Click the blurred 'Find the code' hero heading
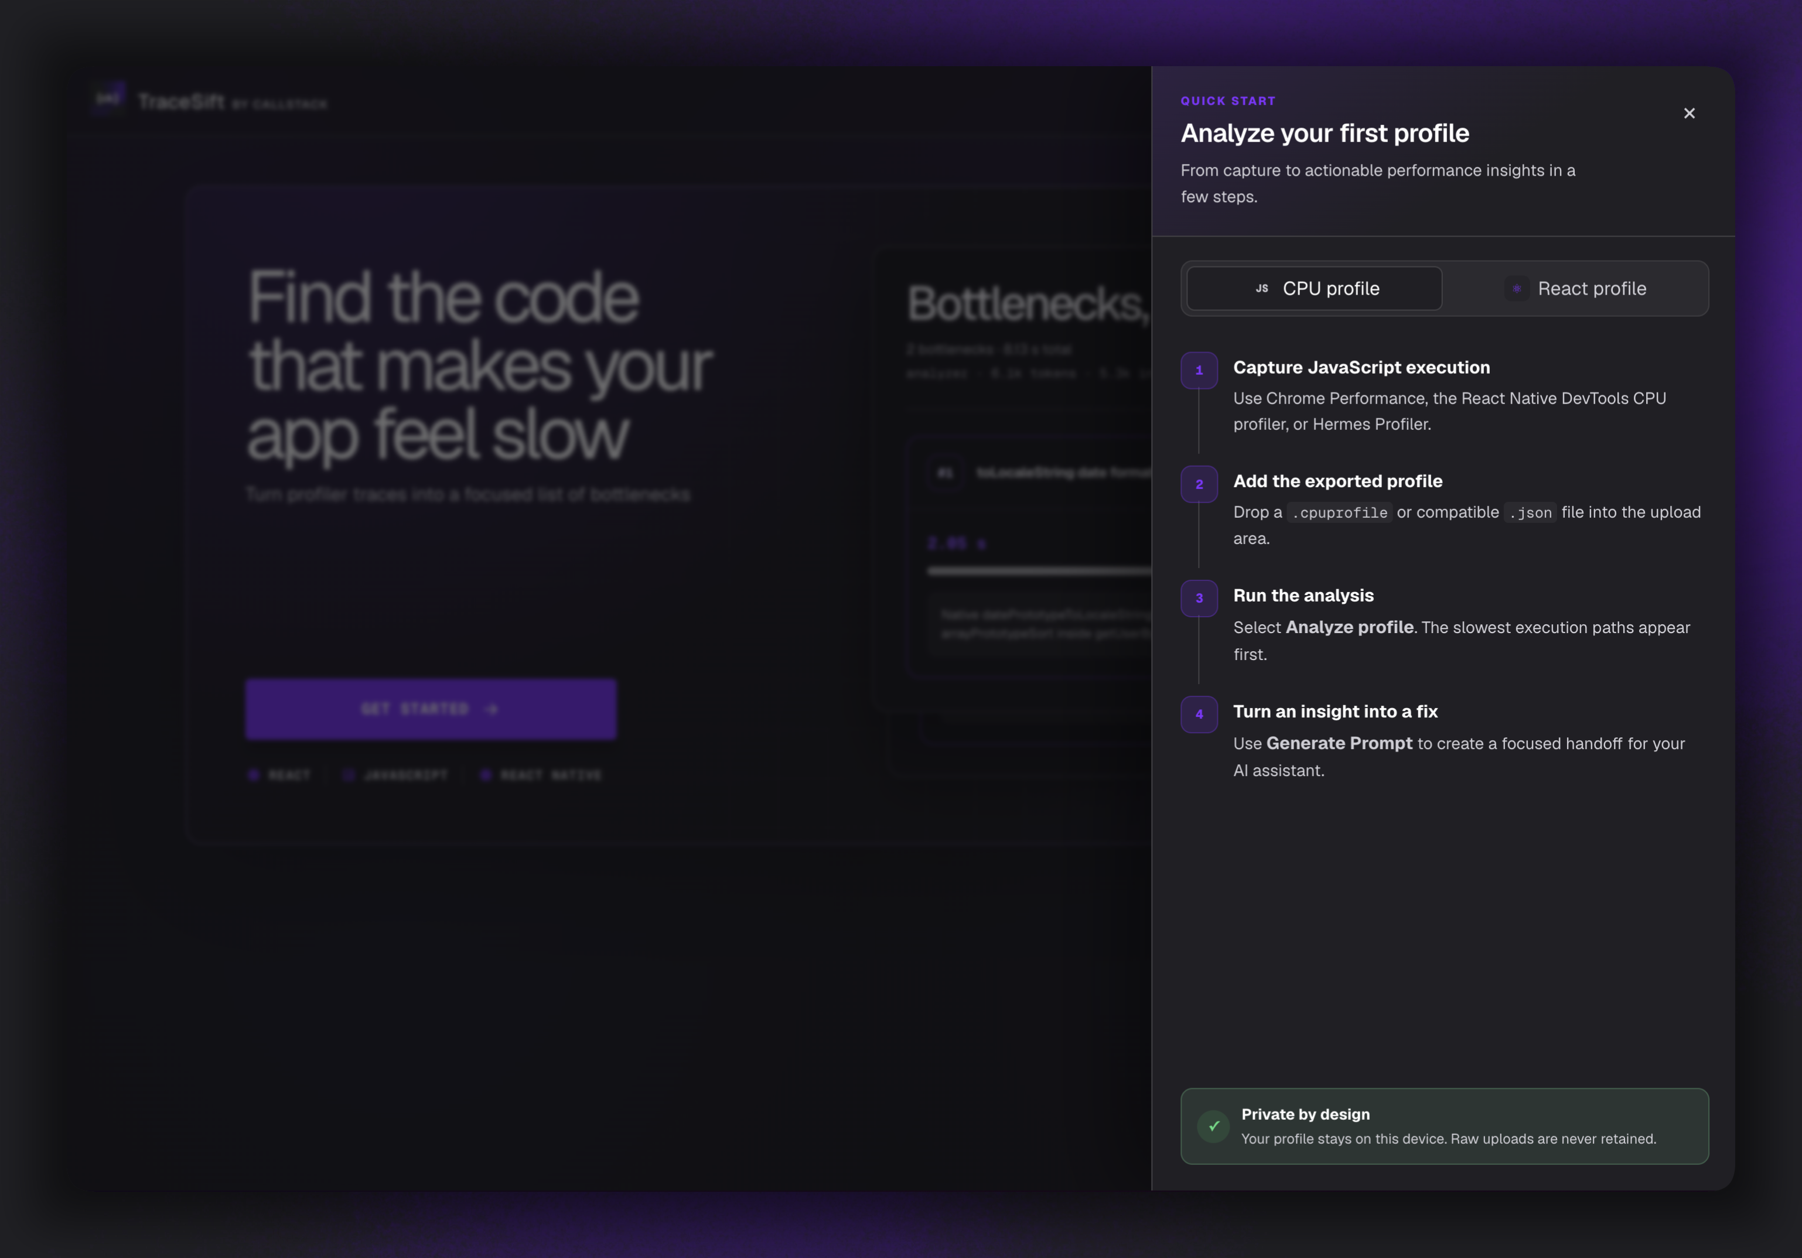Image resolution: width=1802 pixels, height=1258 pixels. [480, 365]
